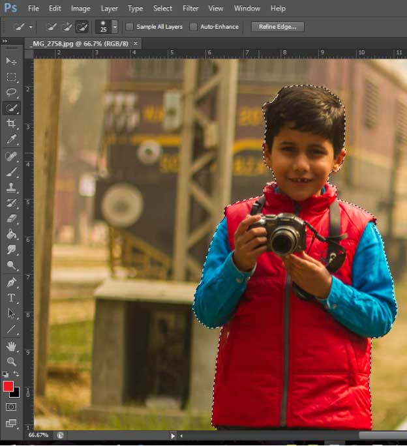Image resolution: width=407 pixels, height=446 pixels.
Task: Select the Line shape tool
Action: click(x=11, y=329)
